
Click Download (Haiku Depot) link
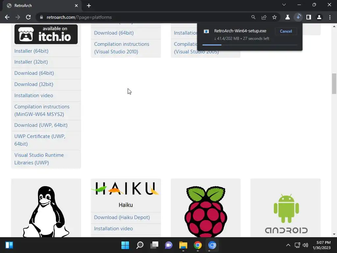[122, 217]
